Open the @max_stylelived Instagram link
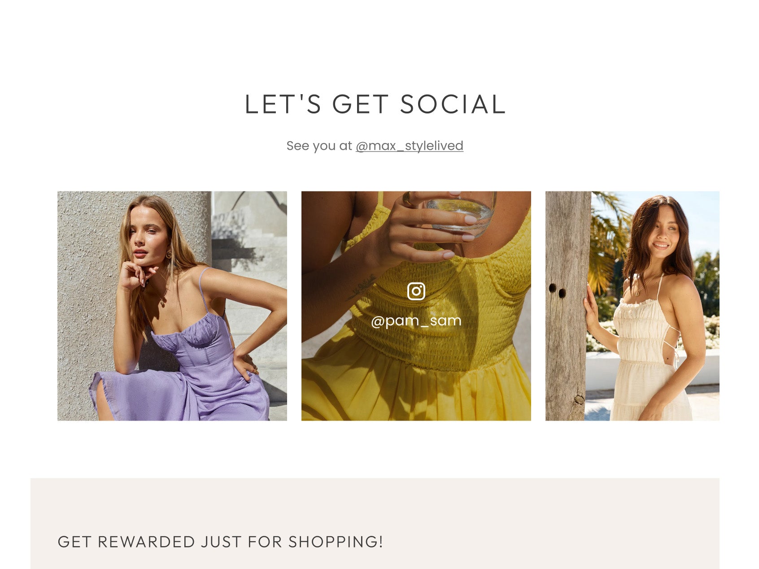The height and width of the screenshot is (569, 759). pyautogui.click(x=409, y=146)
